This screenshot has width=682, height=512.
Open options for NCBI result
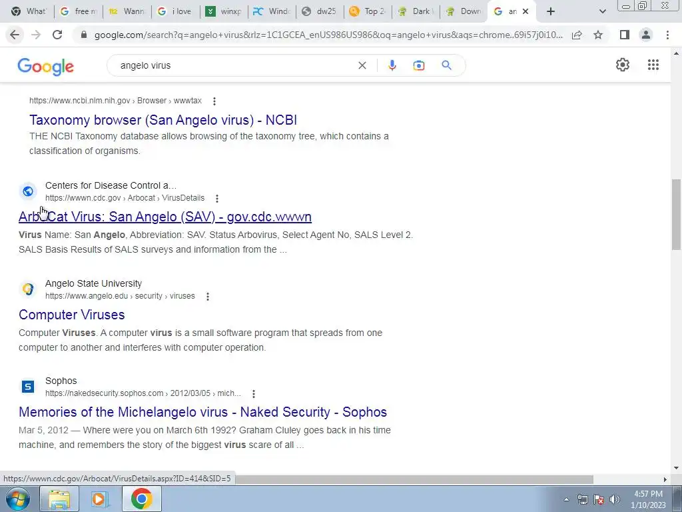214,101
